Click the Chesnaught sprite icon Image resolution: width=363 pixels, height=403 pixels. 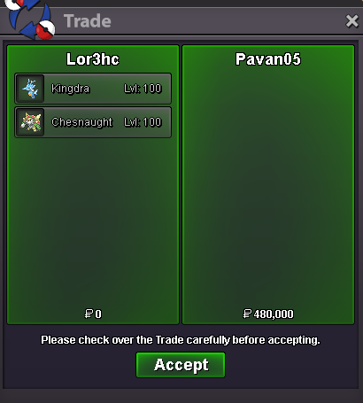tap(30, 122)
